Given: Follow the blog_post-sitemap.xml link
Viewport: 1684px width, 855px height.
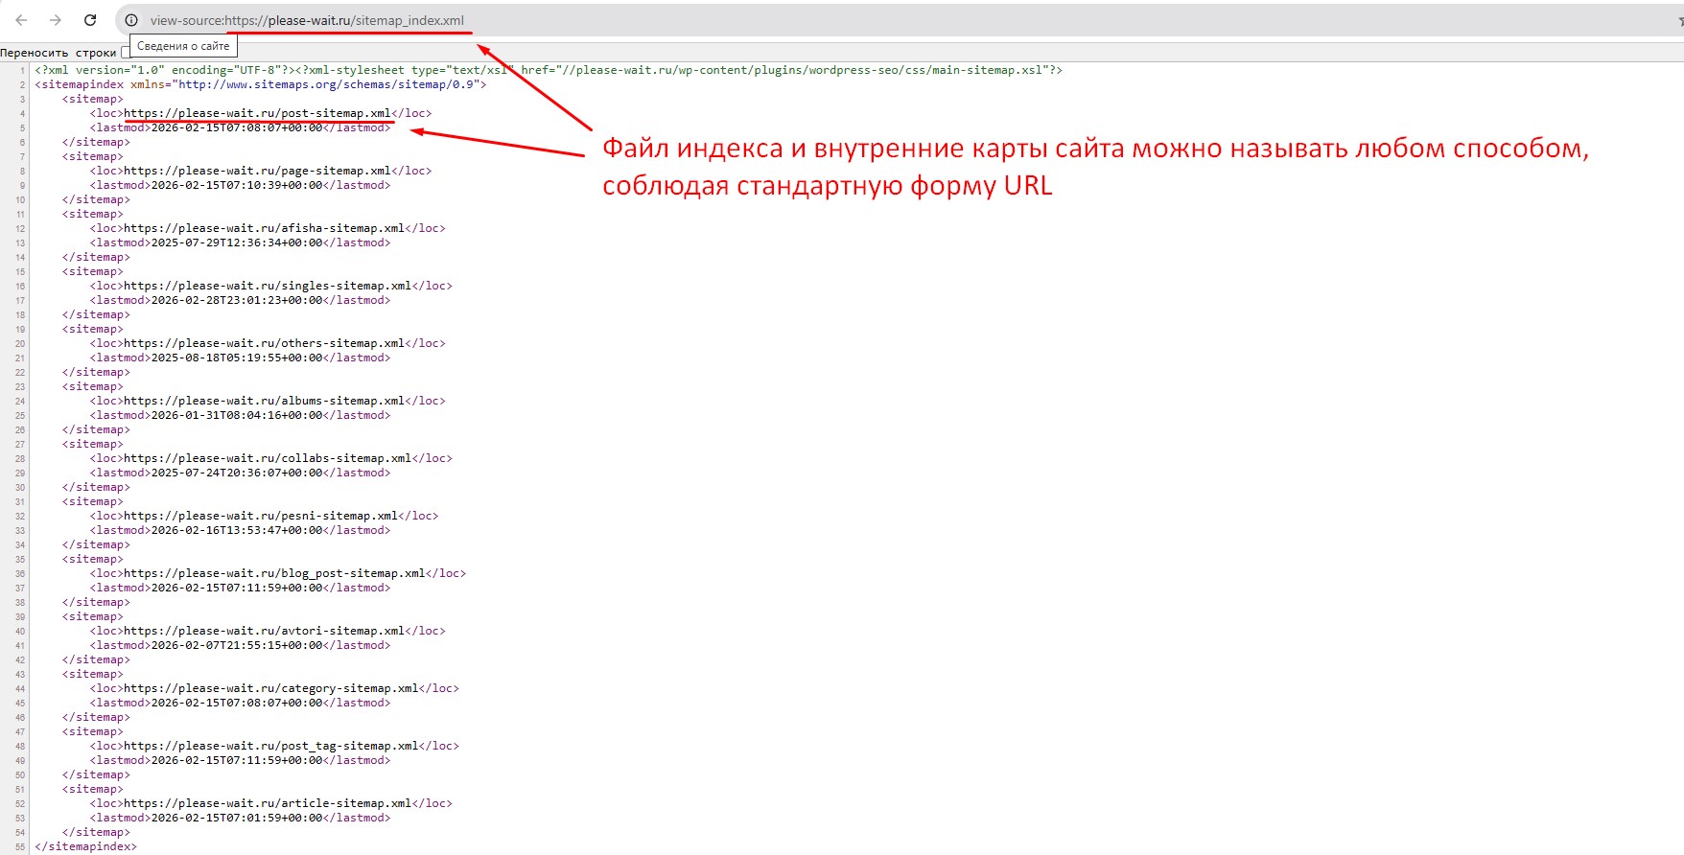Looking at the screenshot, I should tap(274, 573).
